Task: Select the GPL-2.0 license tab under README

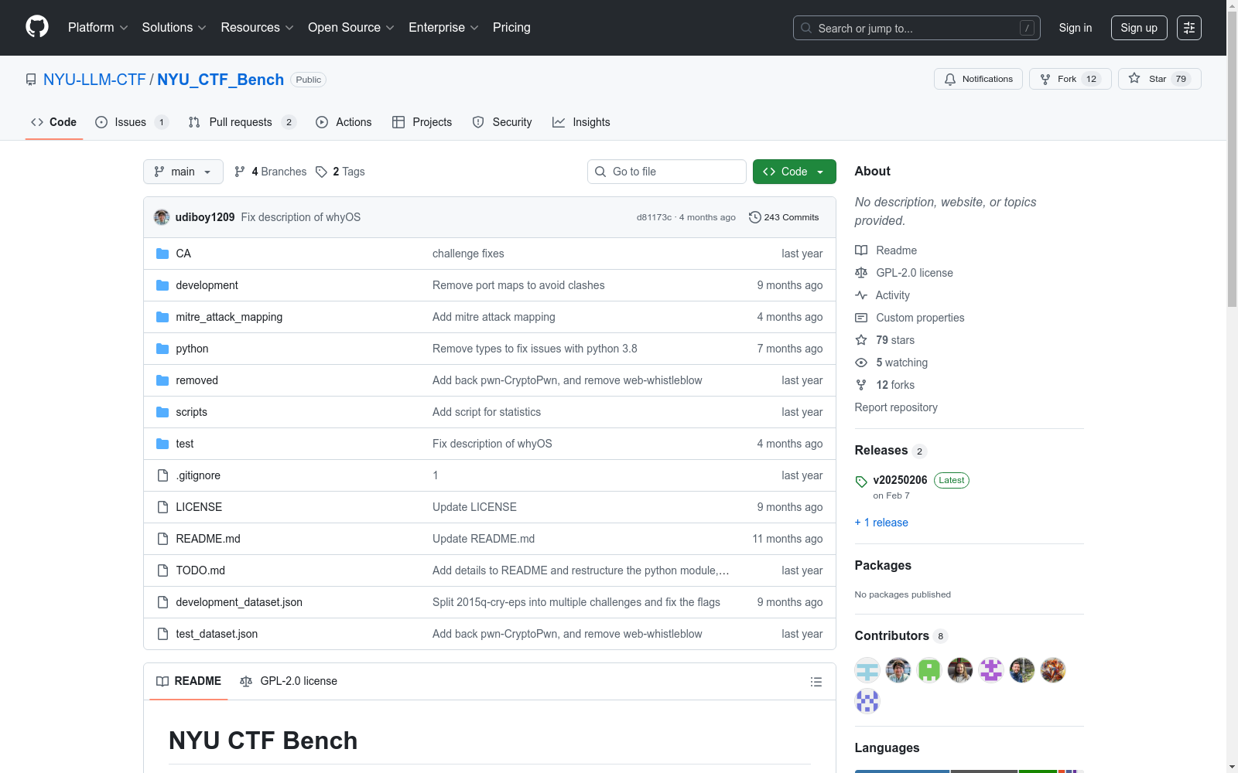Action: pyautogui.click(x=289, y=681)
